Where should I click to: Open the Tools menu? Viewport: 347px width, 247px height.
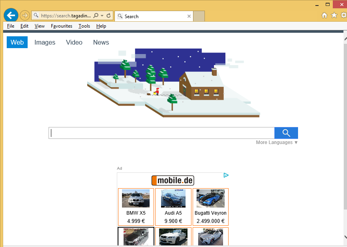tap(84, 26)
